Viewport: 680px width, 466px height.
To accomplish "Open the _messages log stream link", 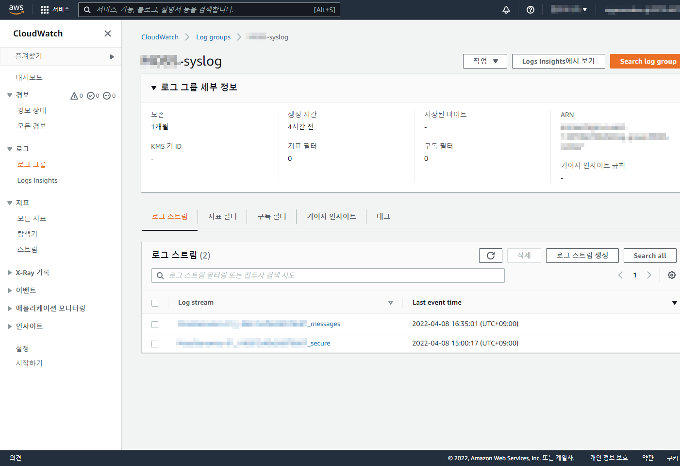I will tap(259, 324).
